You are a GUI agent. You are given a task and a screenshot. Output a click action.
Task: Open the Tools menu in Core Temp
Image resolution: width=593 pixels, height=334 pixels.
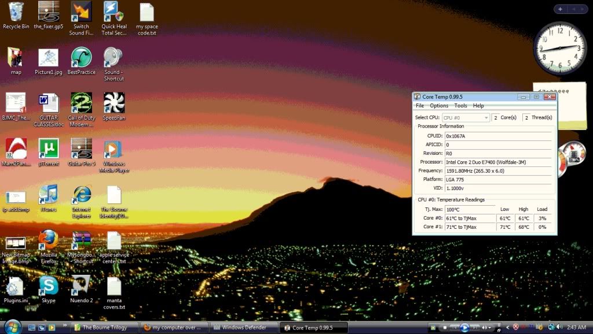(460, 106)
